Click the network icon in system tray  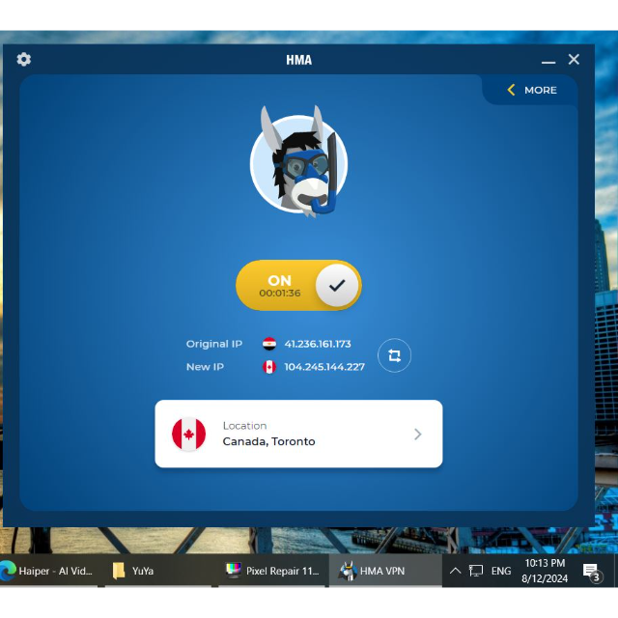[476, 571]
